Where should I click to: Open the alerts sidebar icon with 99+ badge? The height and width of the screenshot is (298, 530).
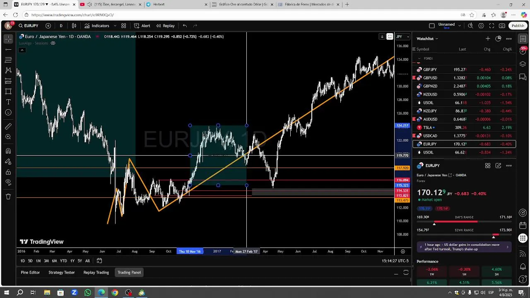523,51
